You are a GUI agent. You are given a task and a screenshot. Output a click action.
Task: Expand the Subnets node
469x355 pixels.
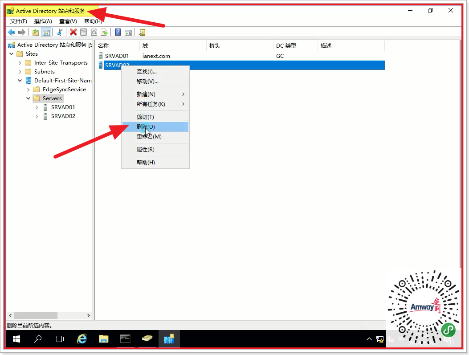click(x=20, y=72)
